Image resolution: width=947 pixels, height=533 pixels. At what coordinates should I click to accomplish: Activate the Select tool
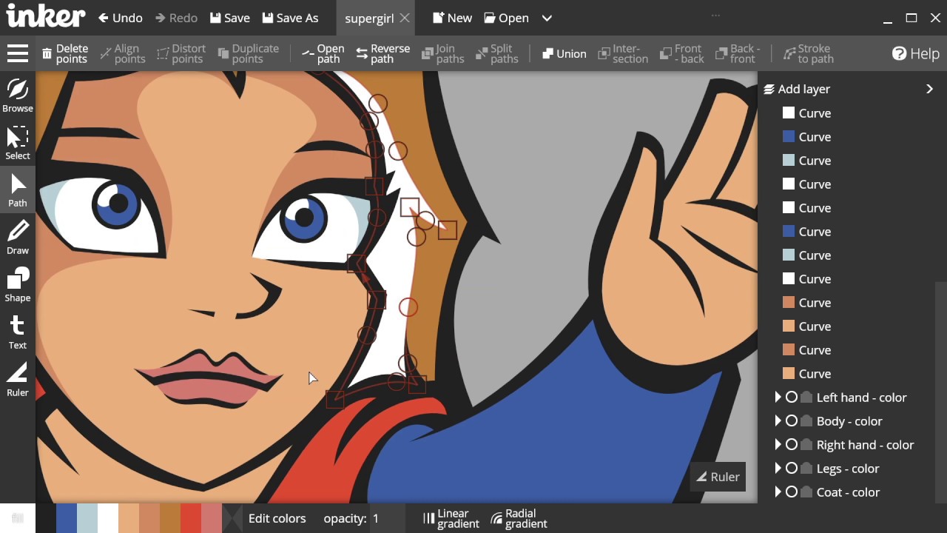[18, 143]
